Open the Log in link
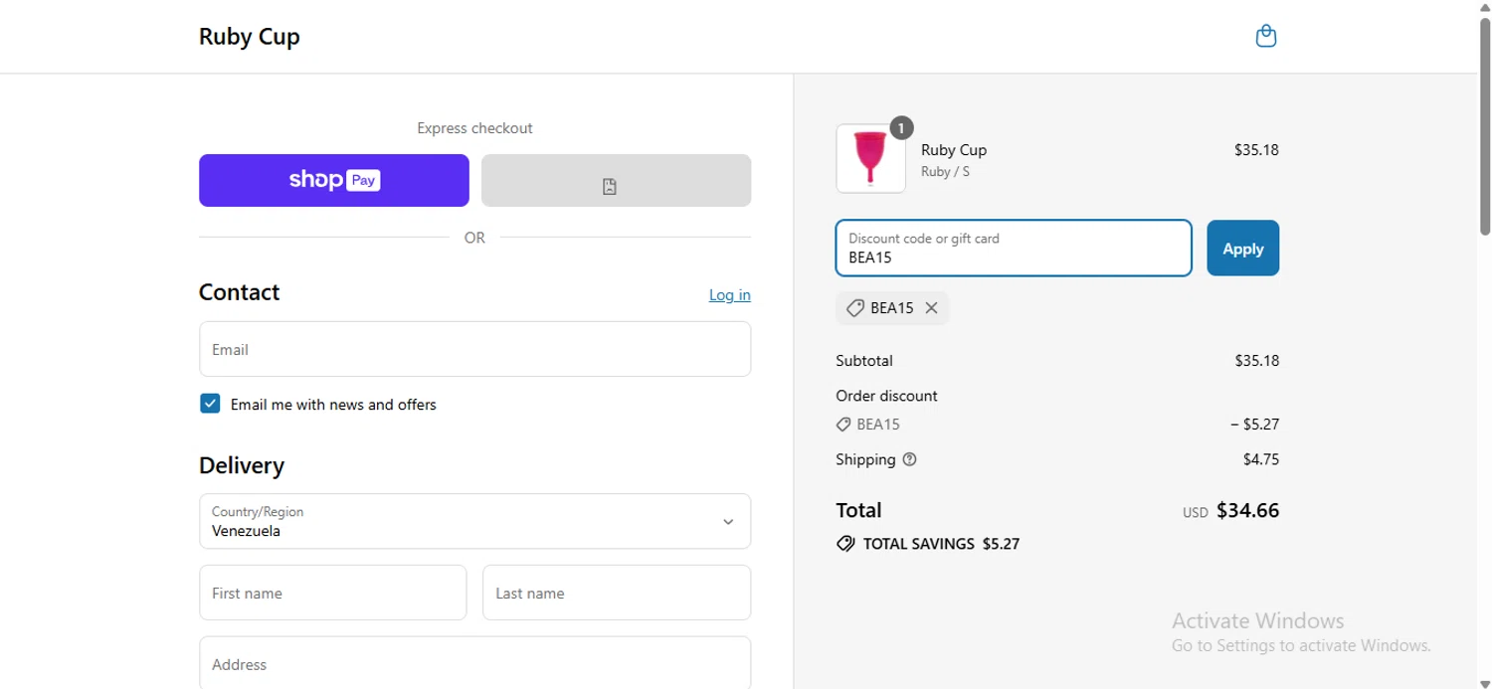Image resolution: width=1492 pixels, height=689 pixels. point(730,294)
